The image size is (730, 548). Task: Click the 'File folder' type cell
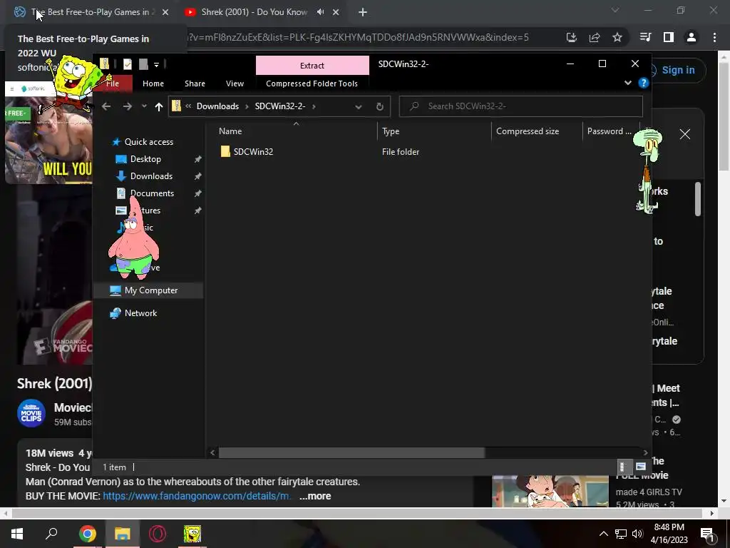tap(401, 152)
